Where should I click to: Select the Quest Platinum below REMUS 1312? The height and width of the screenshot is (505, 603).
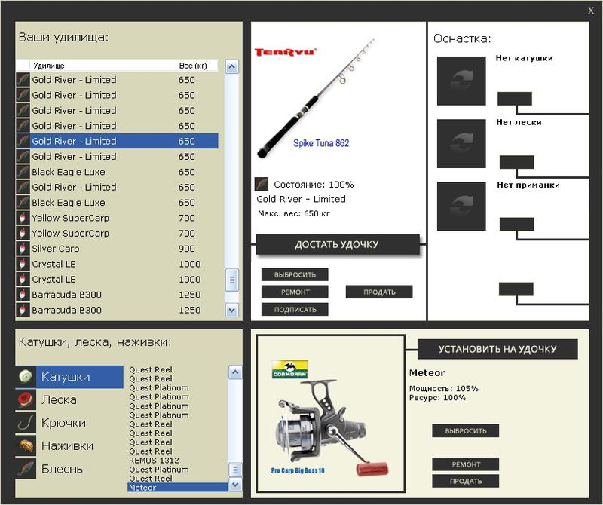(177, 470)
